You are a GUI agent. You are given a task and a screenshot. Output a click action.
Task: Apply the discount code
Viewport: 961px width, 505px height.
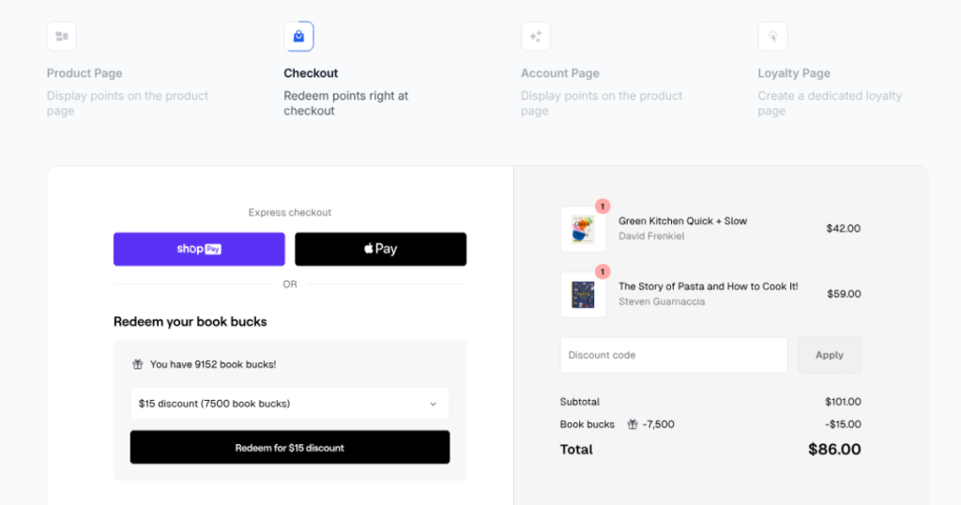coord(830,355)
